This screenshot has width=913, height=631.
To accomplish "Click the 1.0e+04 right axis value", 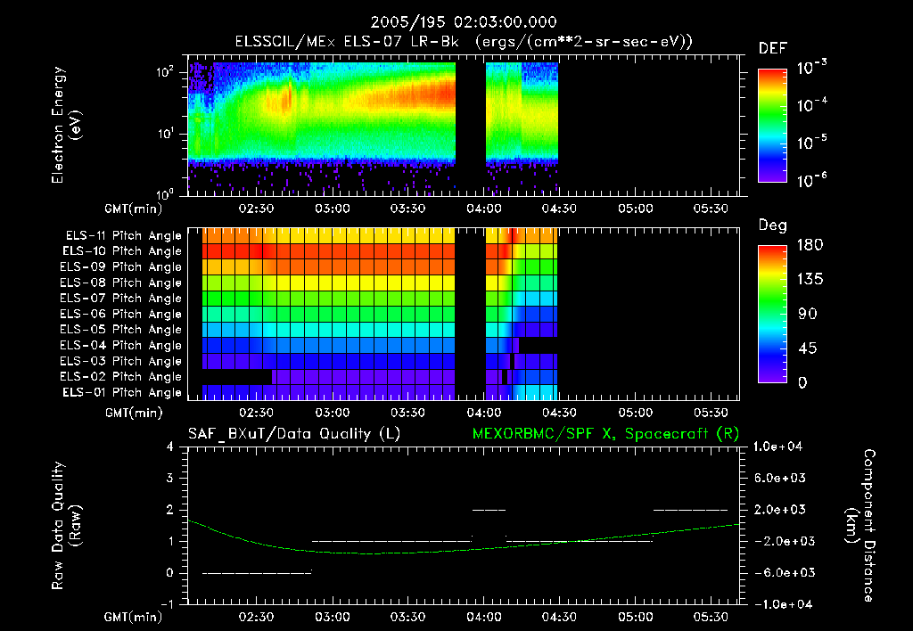I will coord(777,447).
